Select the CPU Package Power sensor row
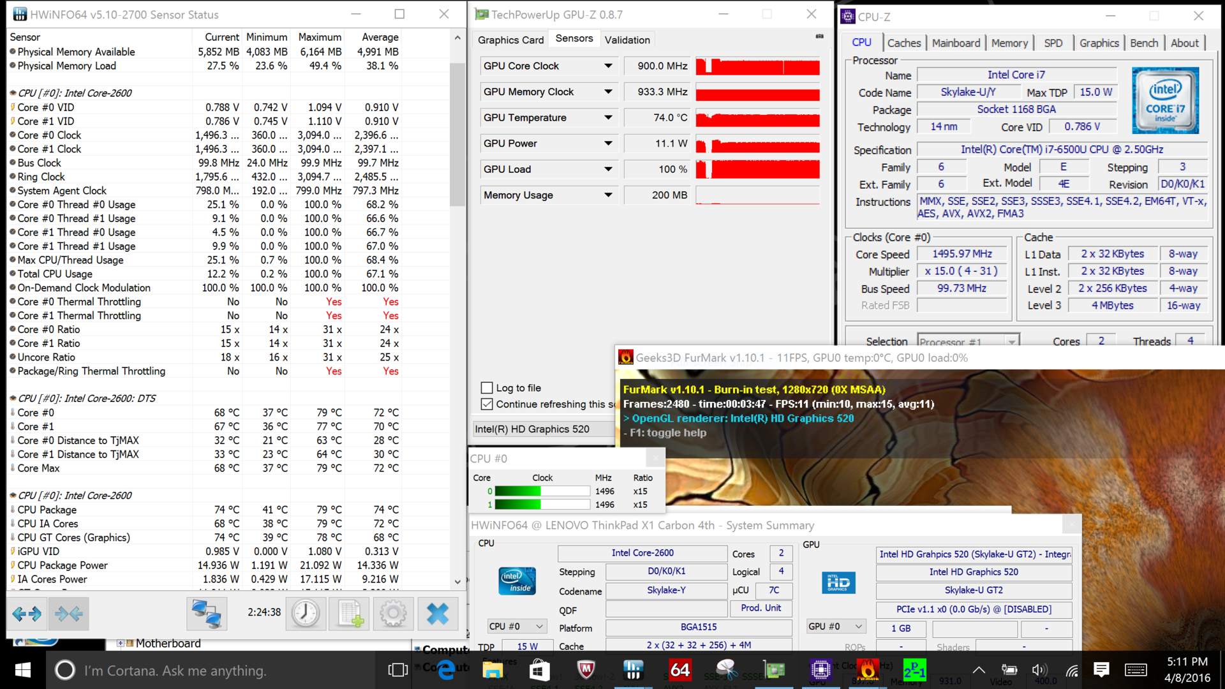The height and width of the screenshot is (689, 1225). pyautogui.click(x=204, y=565)
